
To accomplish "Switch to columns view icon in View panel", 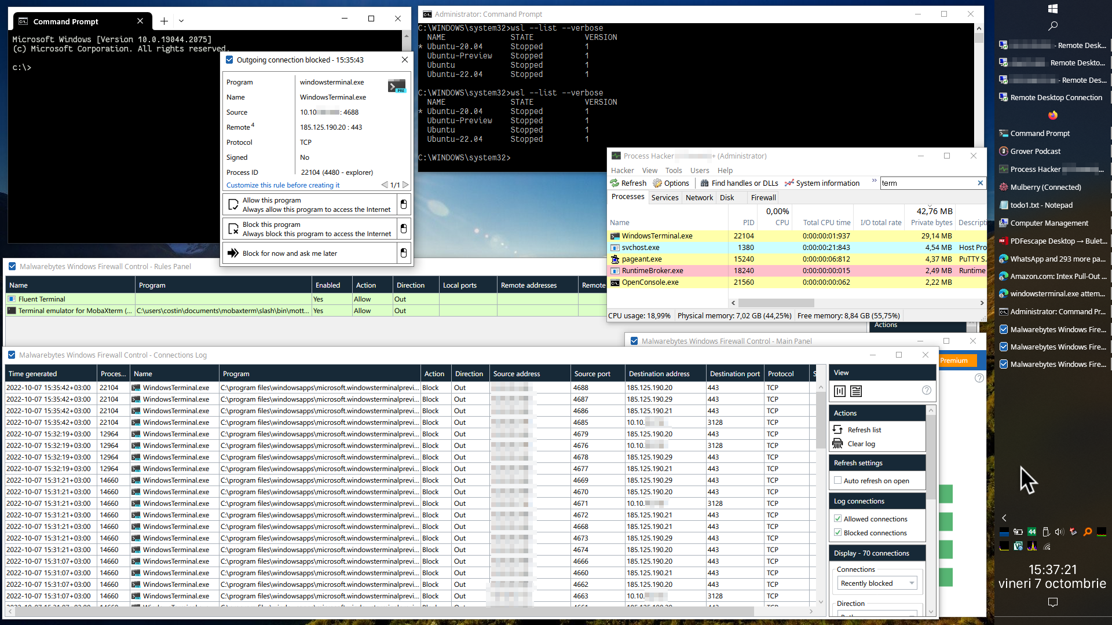I will click(840, 391).
